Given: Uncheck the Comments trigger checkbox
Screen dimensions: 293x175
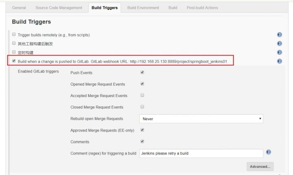Looking at the screenshot, I should click(142, 141).
